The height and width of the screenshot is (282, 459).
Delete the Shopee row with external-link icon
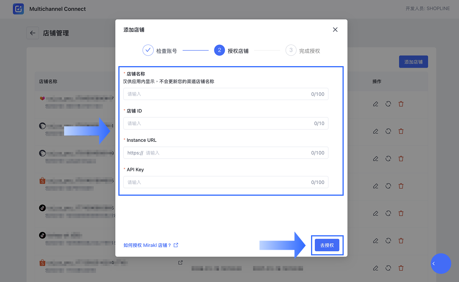pos(401,268)
